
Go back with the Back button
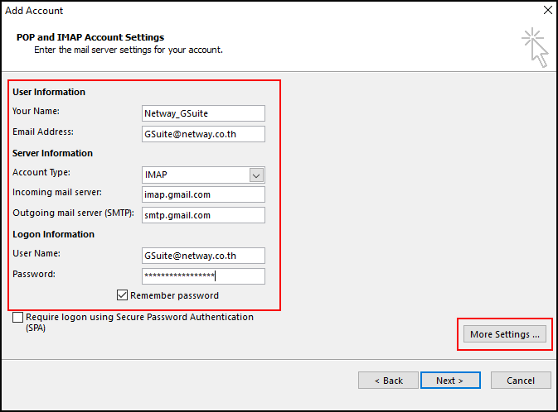[x=388, y=381]
